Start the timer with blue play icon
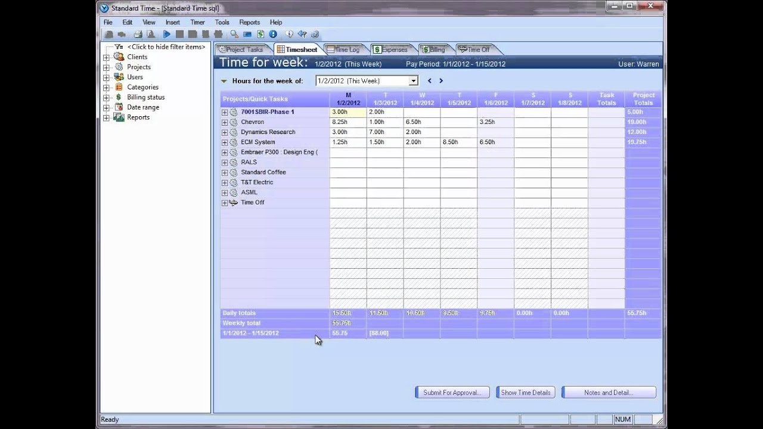The height and width of the screenshot is (429, 763). [167, 35]
